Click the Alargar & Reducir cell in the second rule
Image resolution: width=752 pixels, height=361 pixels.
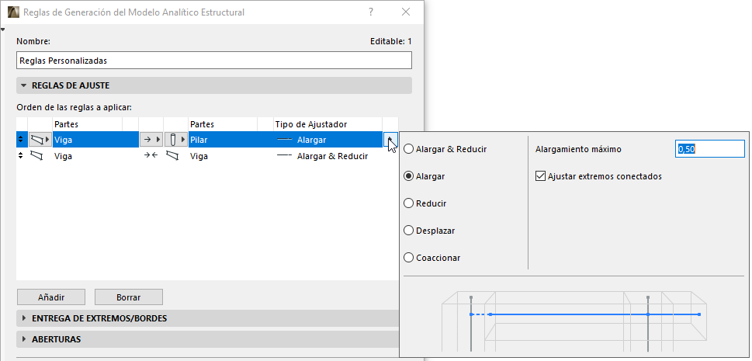click(328, 156)
